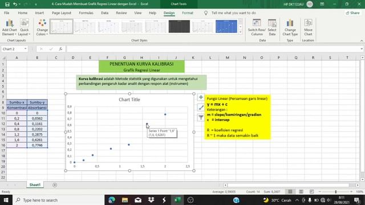The height and width of the screenshot is (205, 365).
Task: Open the Mail app in taskbar
Action: click(x=138, y=200)
